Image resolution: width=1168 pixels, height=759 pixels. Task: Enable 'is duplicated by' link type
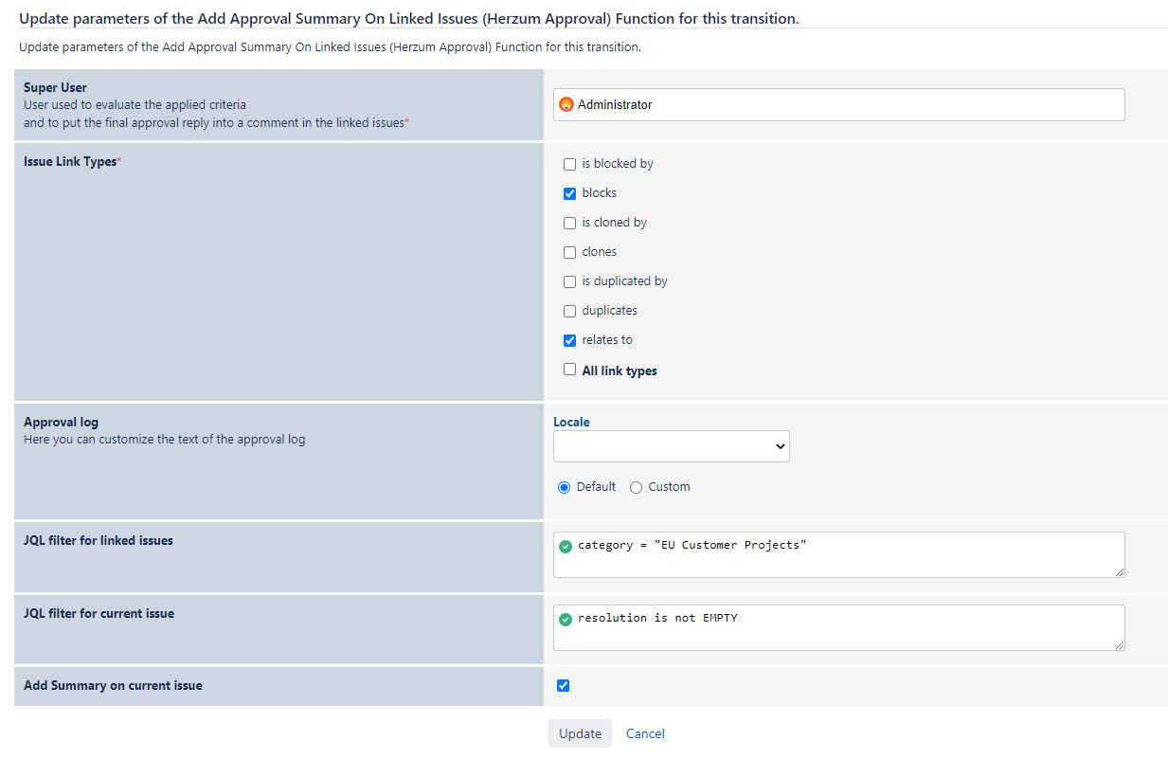click(x=569, y=281)
